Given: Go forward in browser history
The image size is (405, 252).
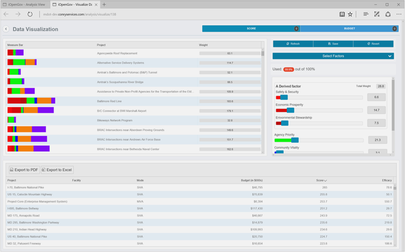Looking at the screenshot, I should [18, 14].
